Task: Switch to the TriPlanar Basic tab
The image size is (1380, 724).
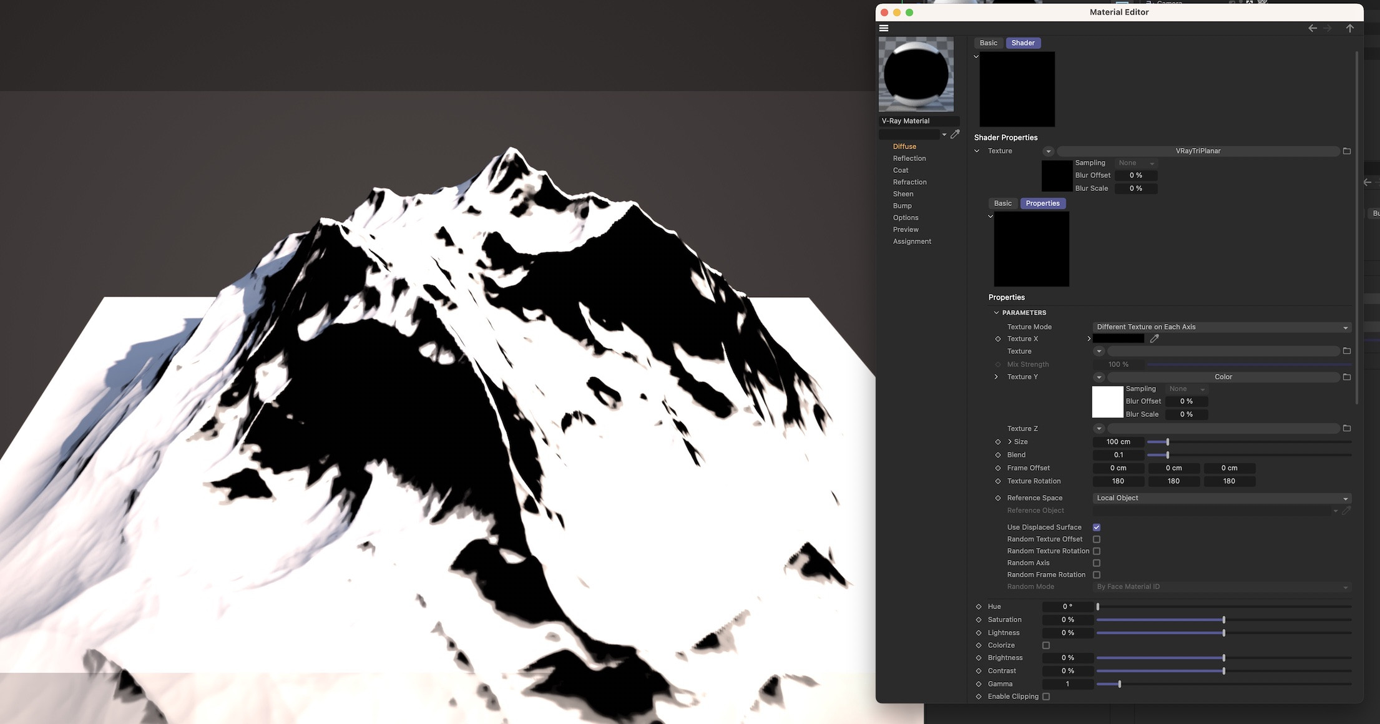Action: (1003, 203)
